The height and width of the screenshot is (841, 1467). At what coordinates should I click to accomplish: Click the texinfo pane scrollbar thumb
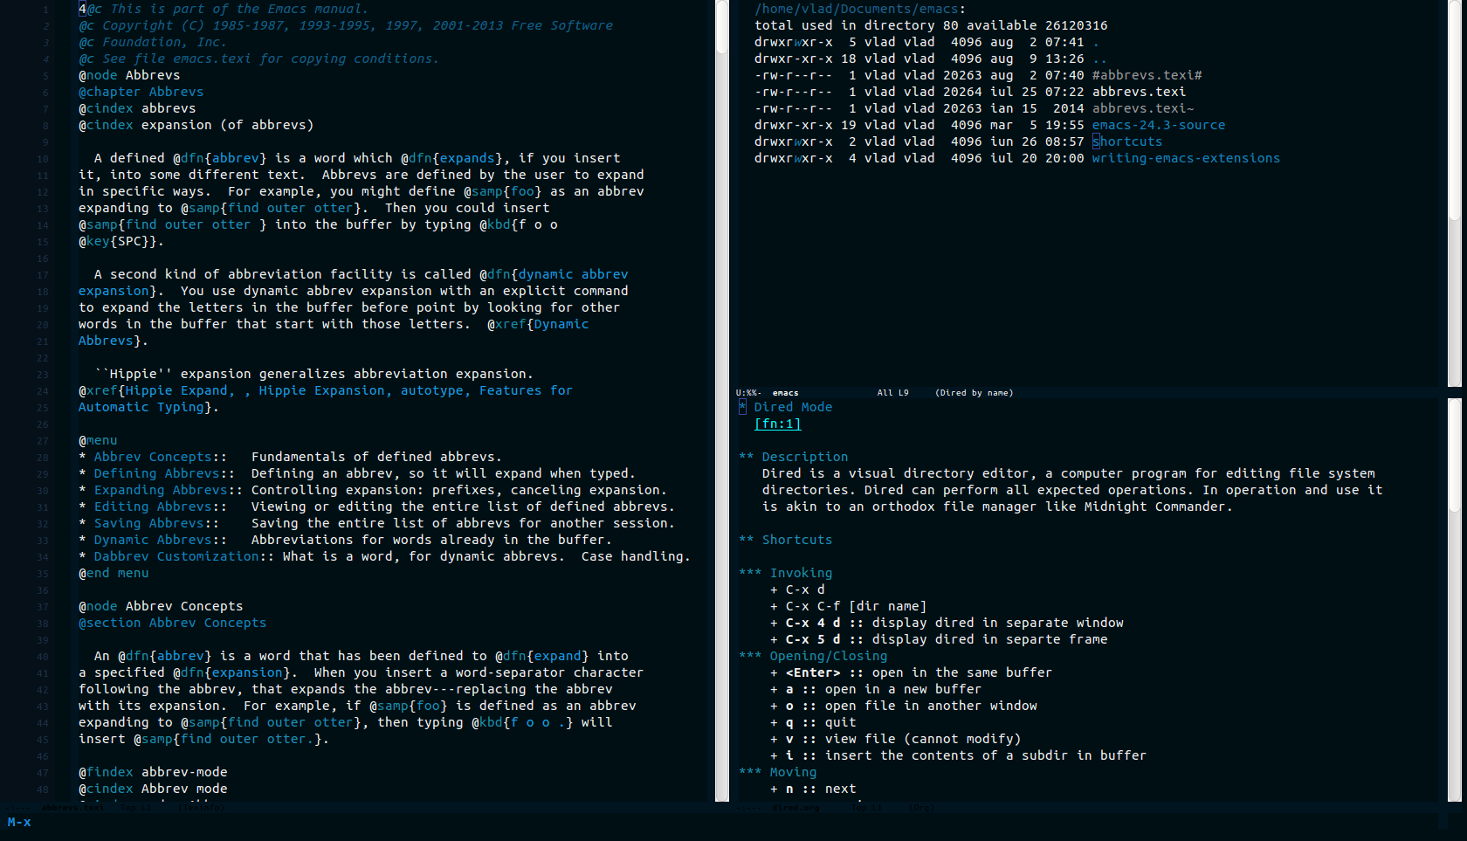(722, 27)
